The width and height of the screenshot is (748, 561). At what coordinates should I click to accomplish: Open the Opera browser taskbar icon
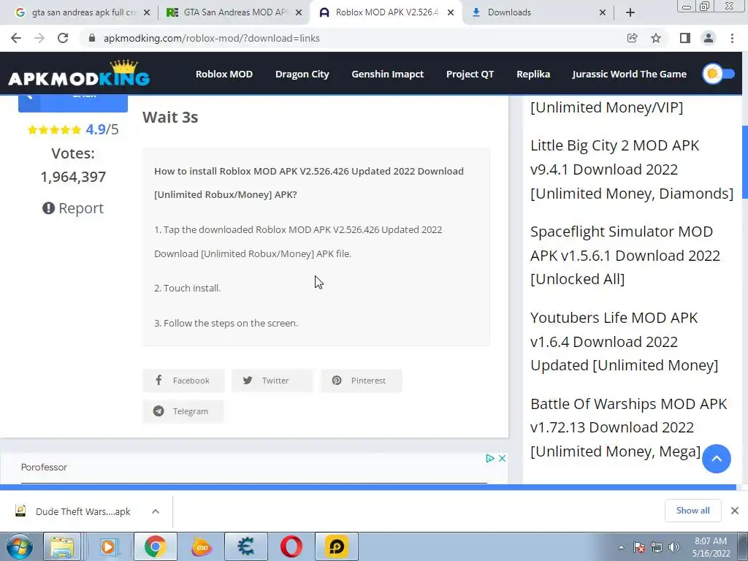click(291, 546)
